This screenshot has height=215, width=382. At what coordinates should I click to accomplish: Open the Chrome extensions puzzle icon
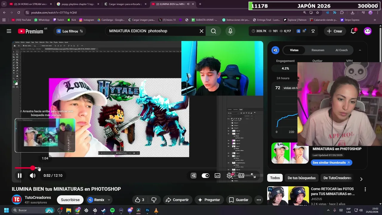click(x=342, y=13)
